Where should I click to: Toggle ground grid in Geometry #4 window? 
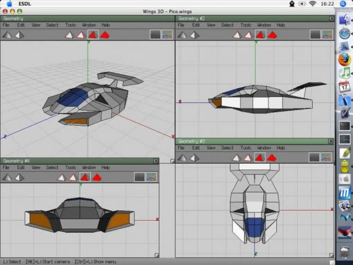tap(139, 177)
